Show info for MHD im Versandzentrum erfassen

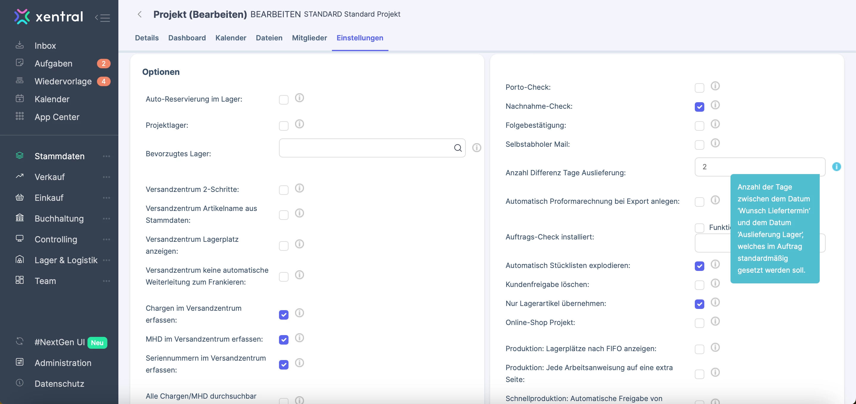300,338
